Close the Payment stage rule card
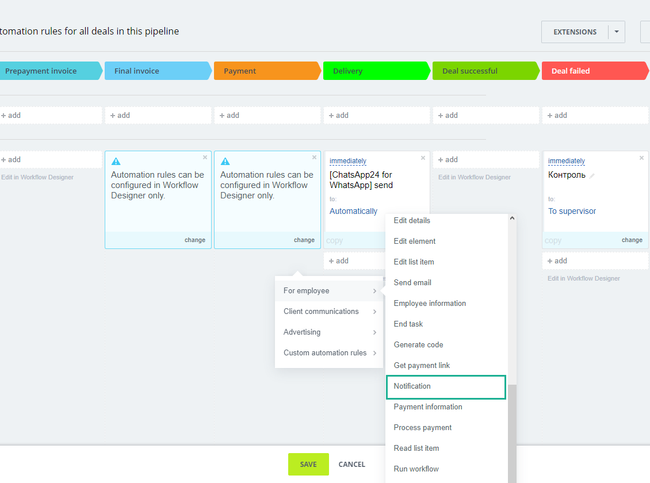Image resolution: width=650 pixels, height=483 pixels. tap(314, 158)
